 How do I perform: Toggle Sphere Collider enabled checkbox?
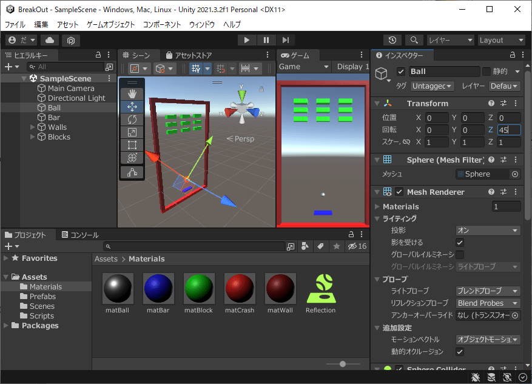[399, 369]
